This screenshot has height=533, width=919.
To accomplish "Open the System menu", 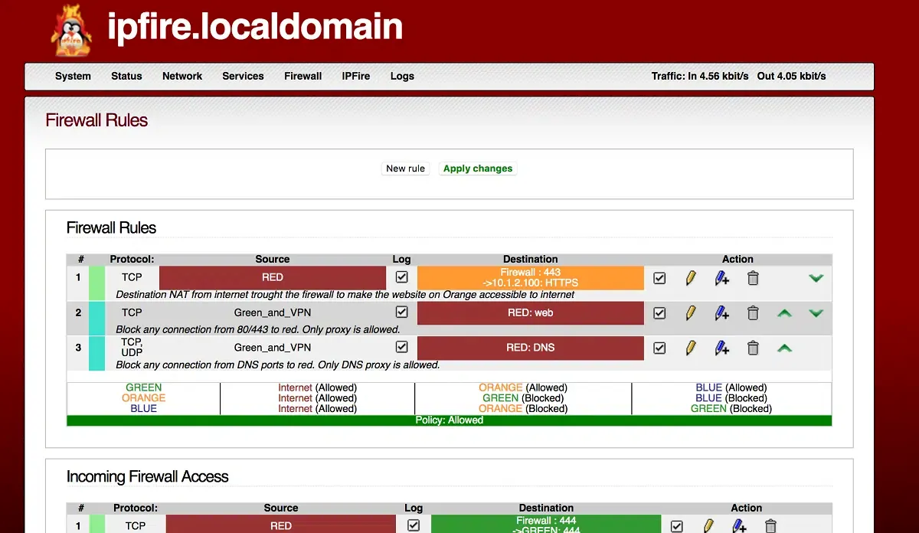I will [73, 76].
